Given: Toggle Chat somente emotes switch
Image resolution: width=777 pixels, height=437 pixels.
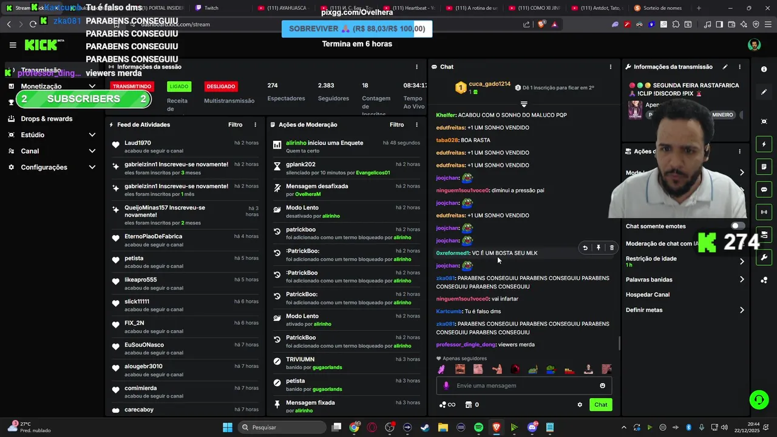Looking at the screenshot, I should [738, 226].
